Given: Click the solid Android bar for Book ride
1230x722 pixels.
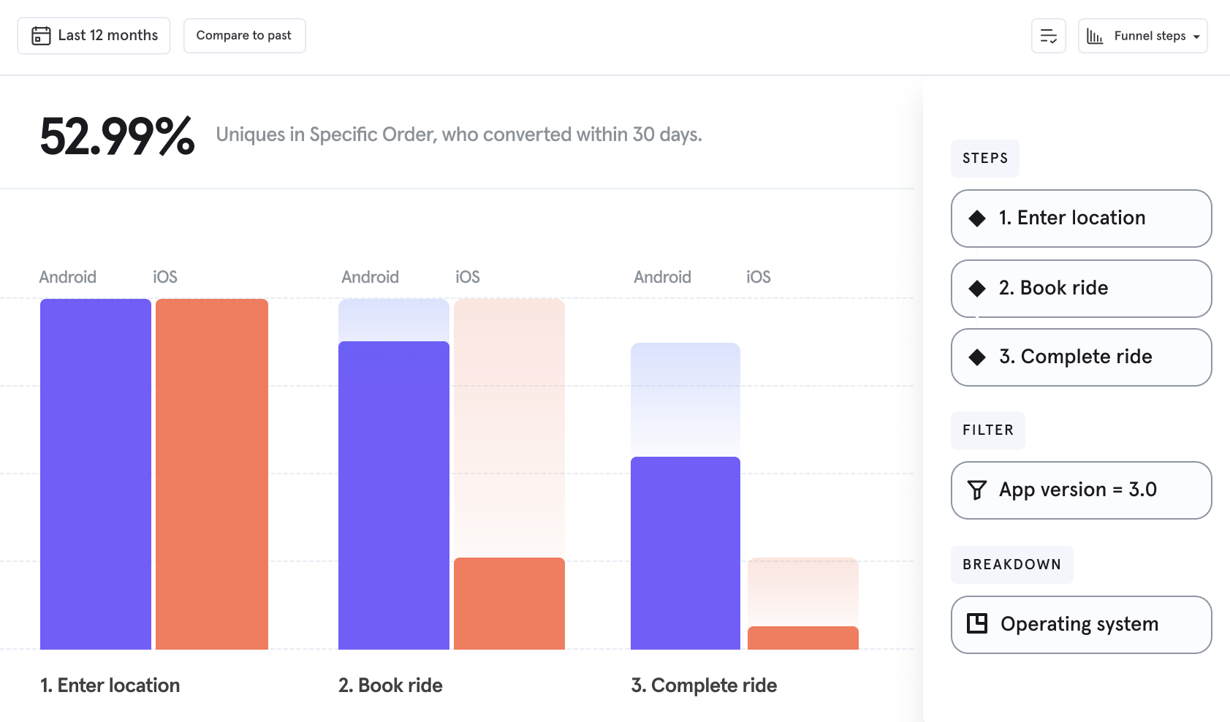Looking at the screenshot, I should point(394,495).
